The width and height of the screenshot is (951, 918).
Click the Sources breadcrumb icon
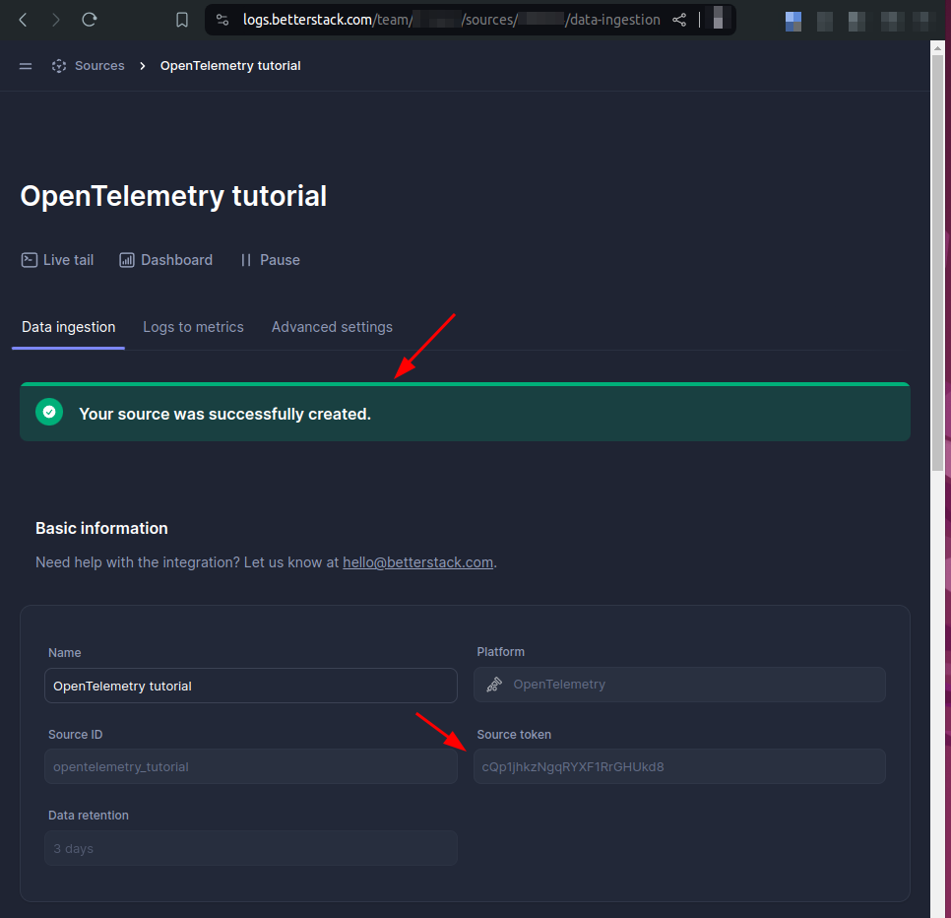point(59,66)
